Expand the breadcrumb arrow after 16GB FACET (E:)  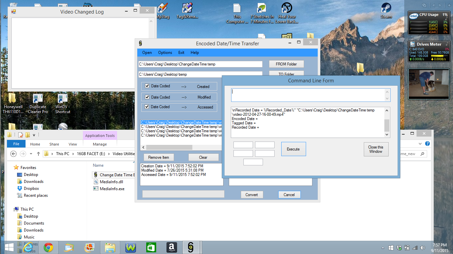point(109,154)
